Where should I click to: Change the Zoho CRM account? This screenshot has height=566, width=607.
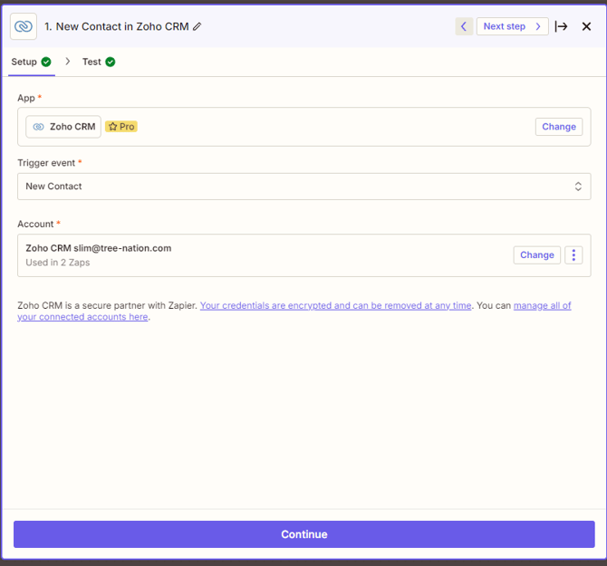[x=536, y=255]
